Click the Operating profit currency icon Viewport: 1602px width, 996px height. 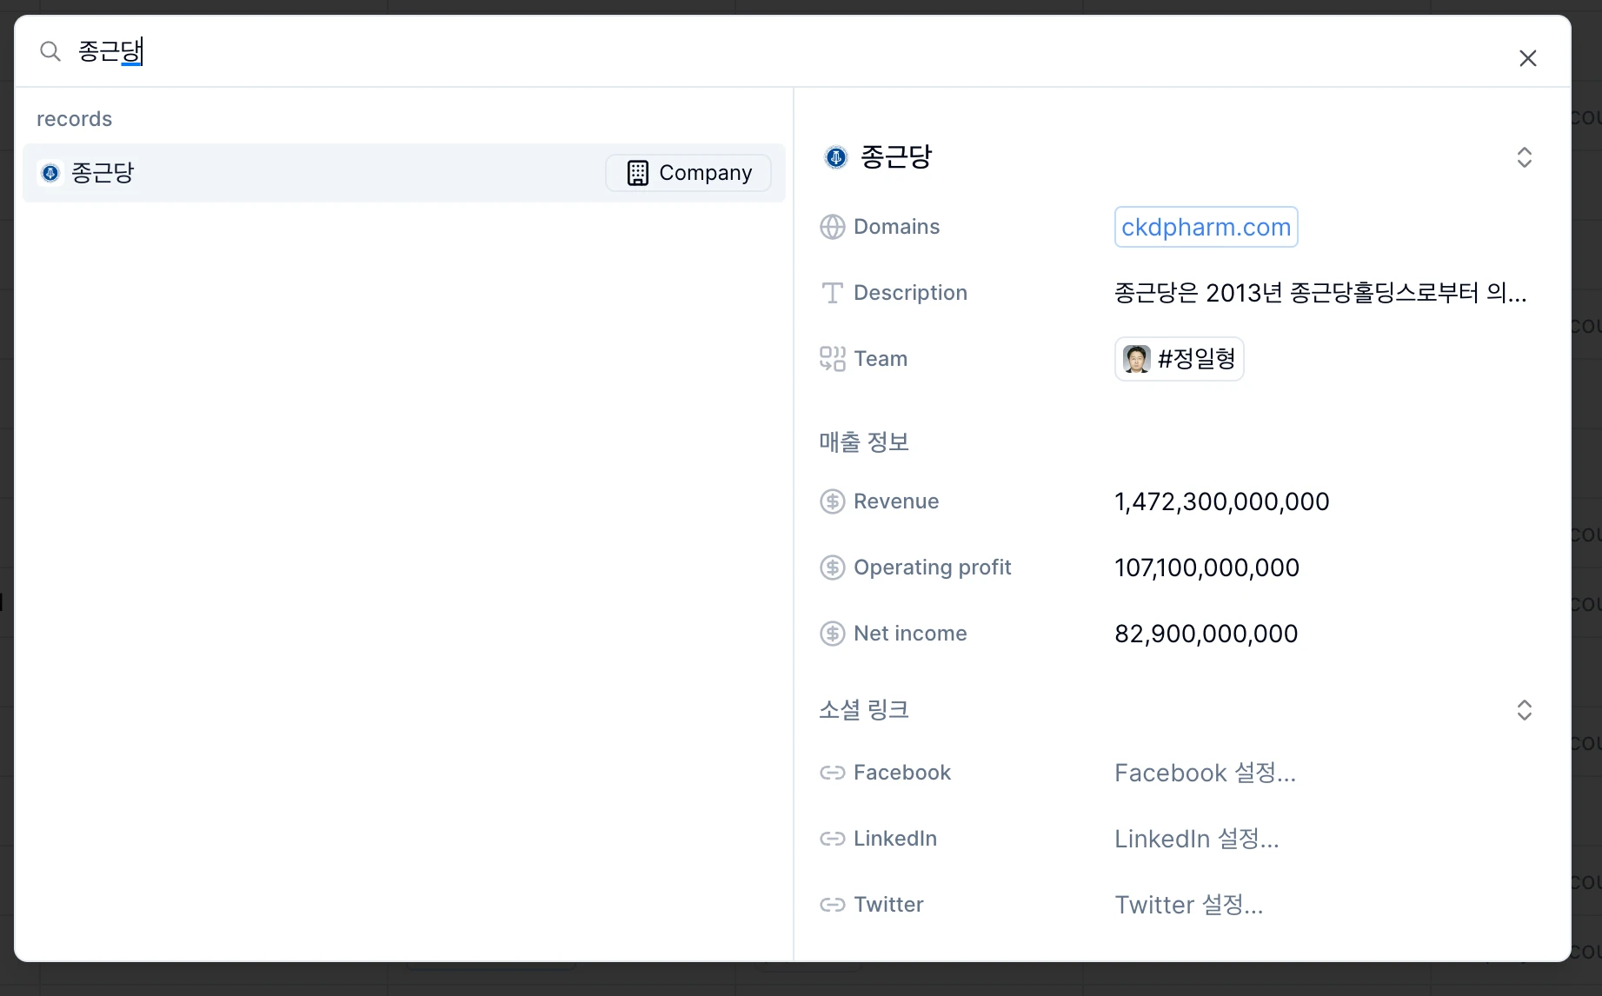coord(832,568)
